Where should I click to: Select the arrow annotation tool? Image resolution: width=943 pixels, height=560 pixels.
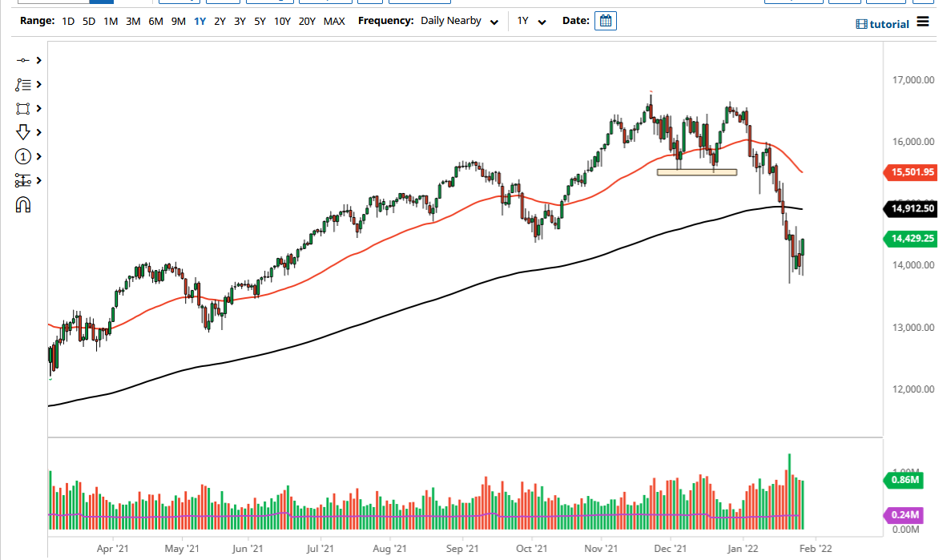pos(24,132)
